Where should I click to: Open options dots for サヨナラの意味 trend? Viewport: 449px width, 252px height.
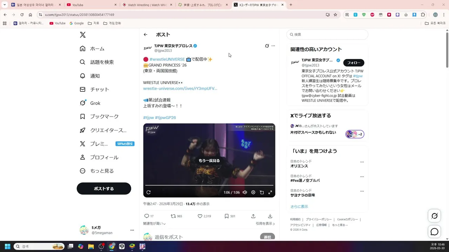coord(362,191)
